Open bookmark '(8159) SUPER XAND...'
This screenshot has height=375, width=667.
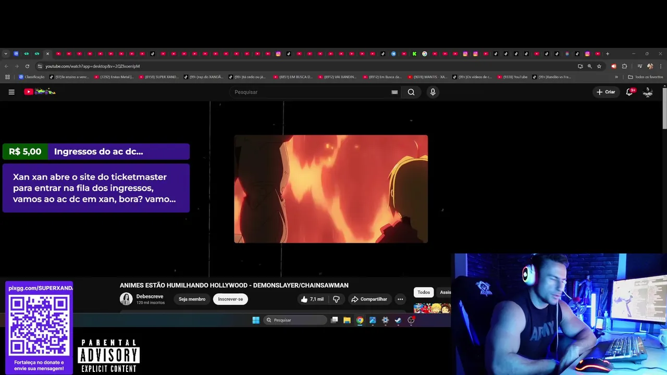coord(158,77)
